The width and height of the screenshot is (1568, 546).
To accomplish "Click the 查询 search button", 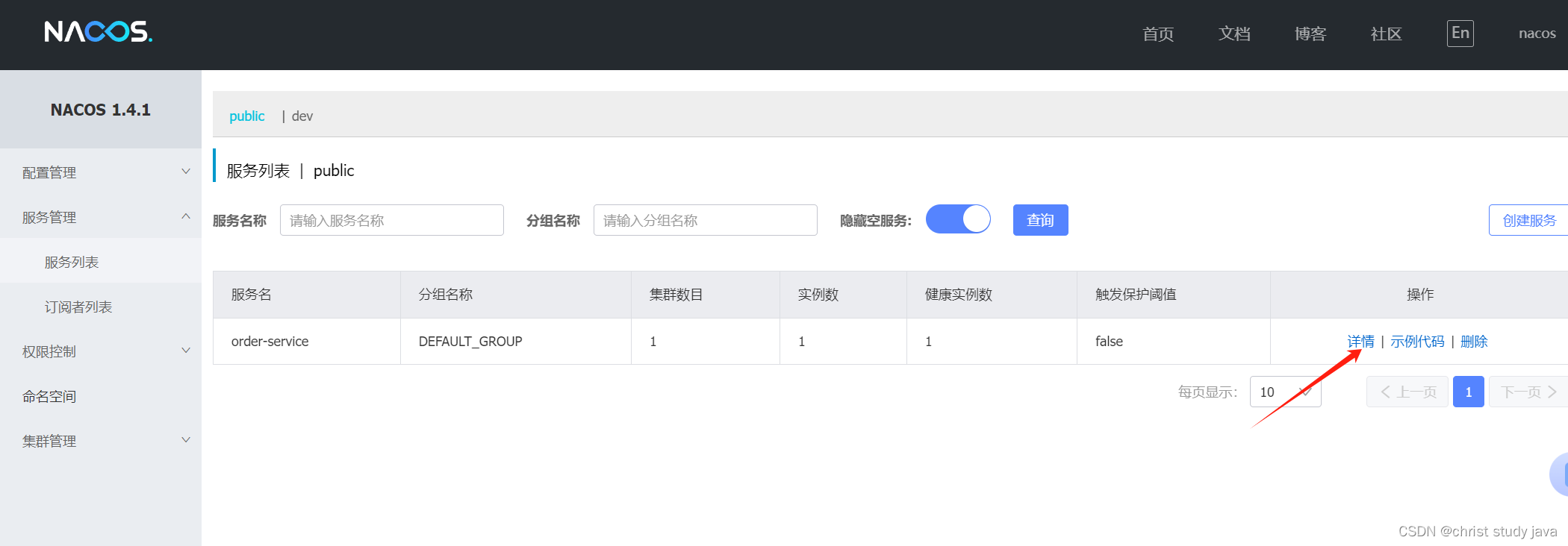I will click(1040, 220).
